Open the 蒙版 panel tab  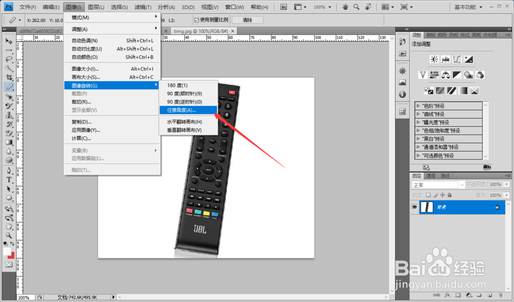coord(430,35)
